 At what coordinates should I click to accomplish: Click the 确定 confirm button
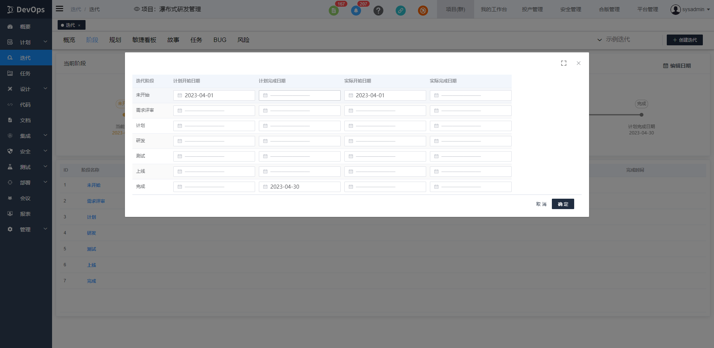click(x=563, y=204)
